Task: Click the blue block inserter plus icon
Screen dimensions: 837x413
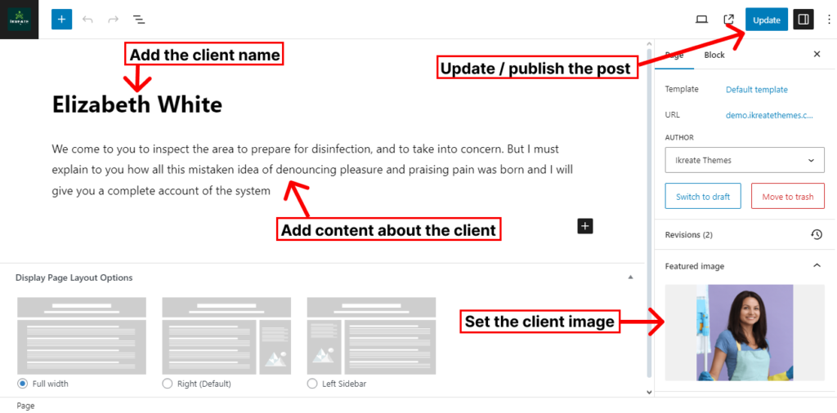Action: [62, 20]
